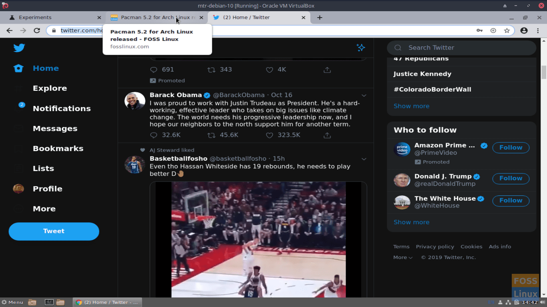Click Show more under trends

click(x=411, y=106)
